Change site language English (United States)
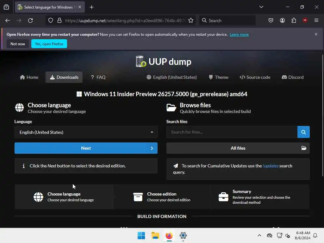Screen dimensions: 324x243 point(172,77)
